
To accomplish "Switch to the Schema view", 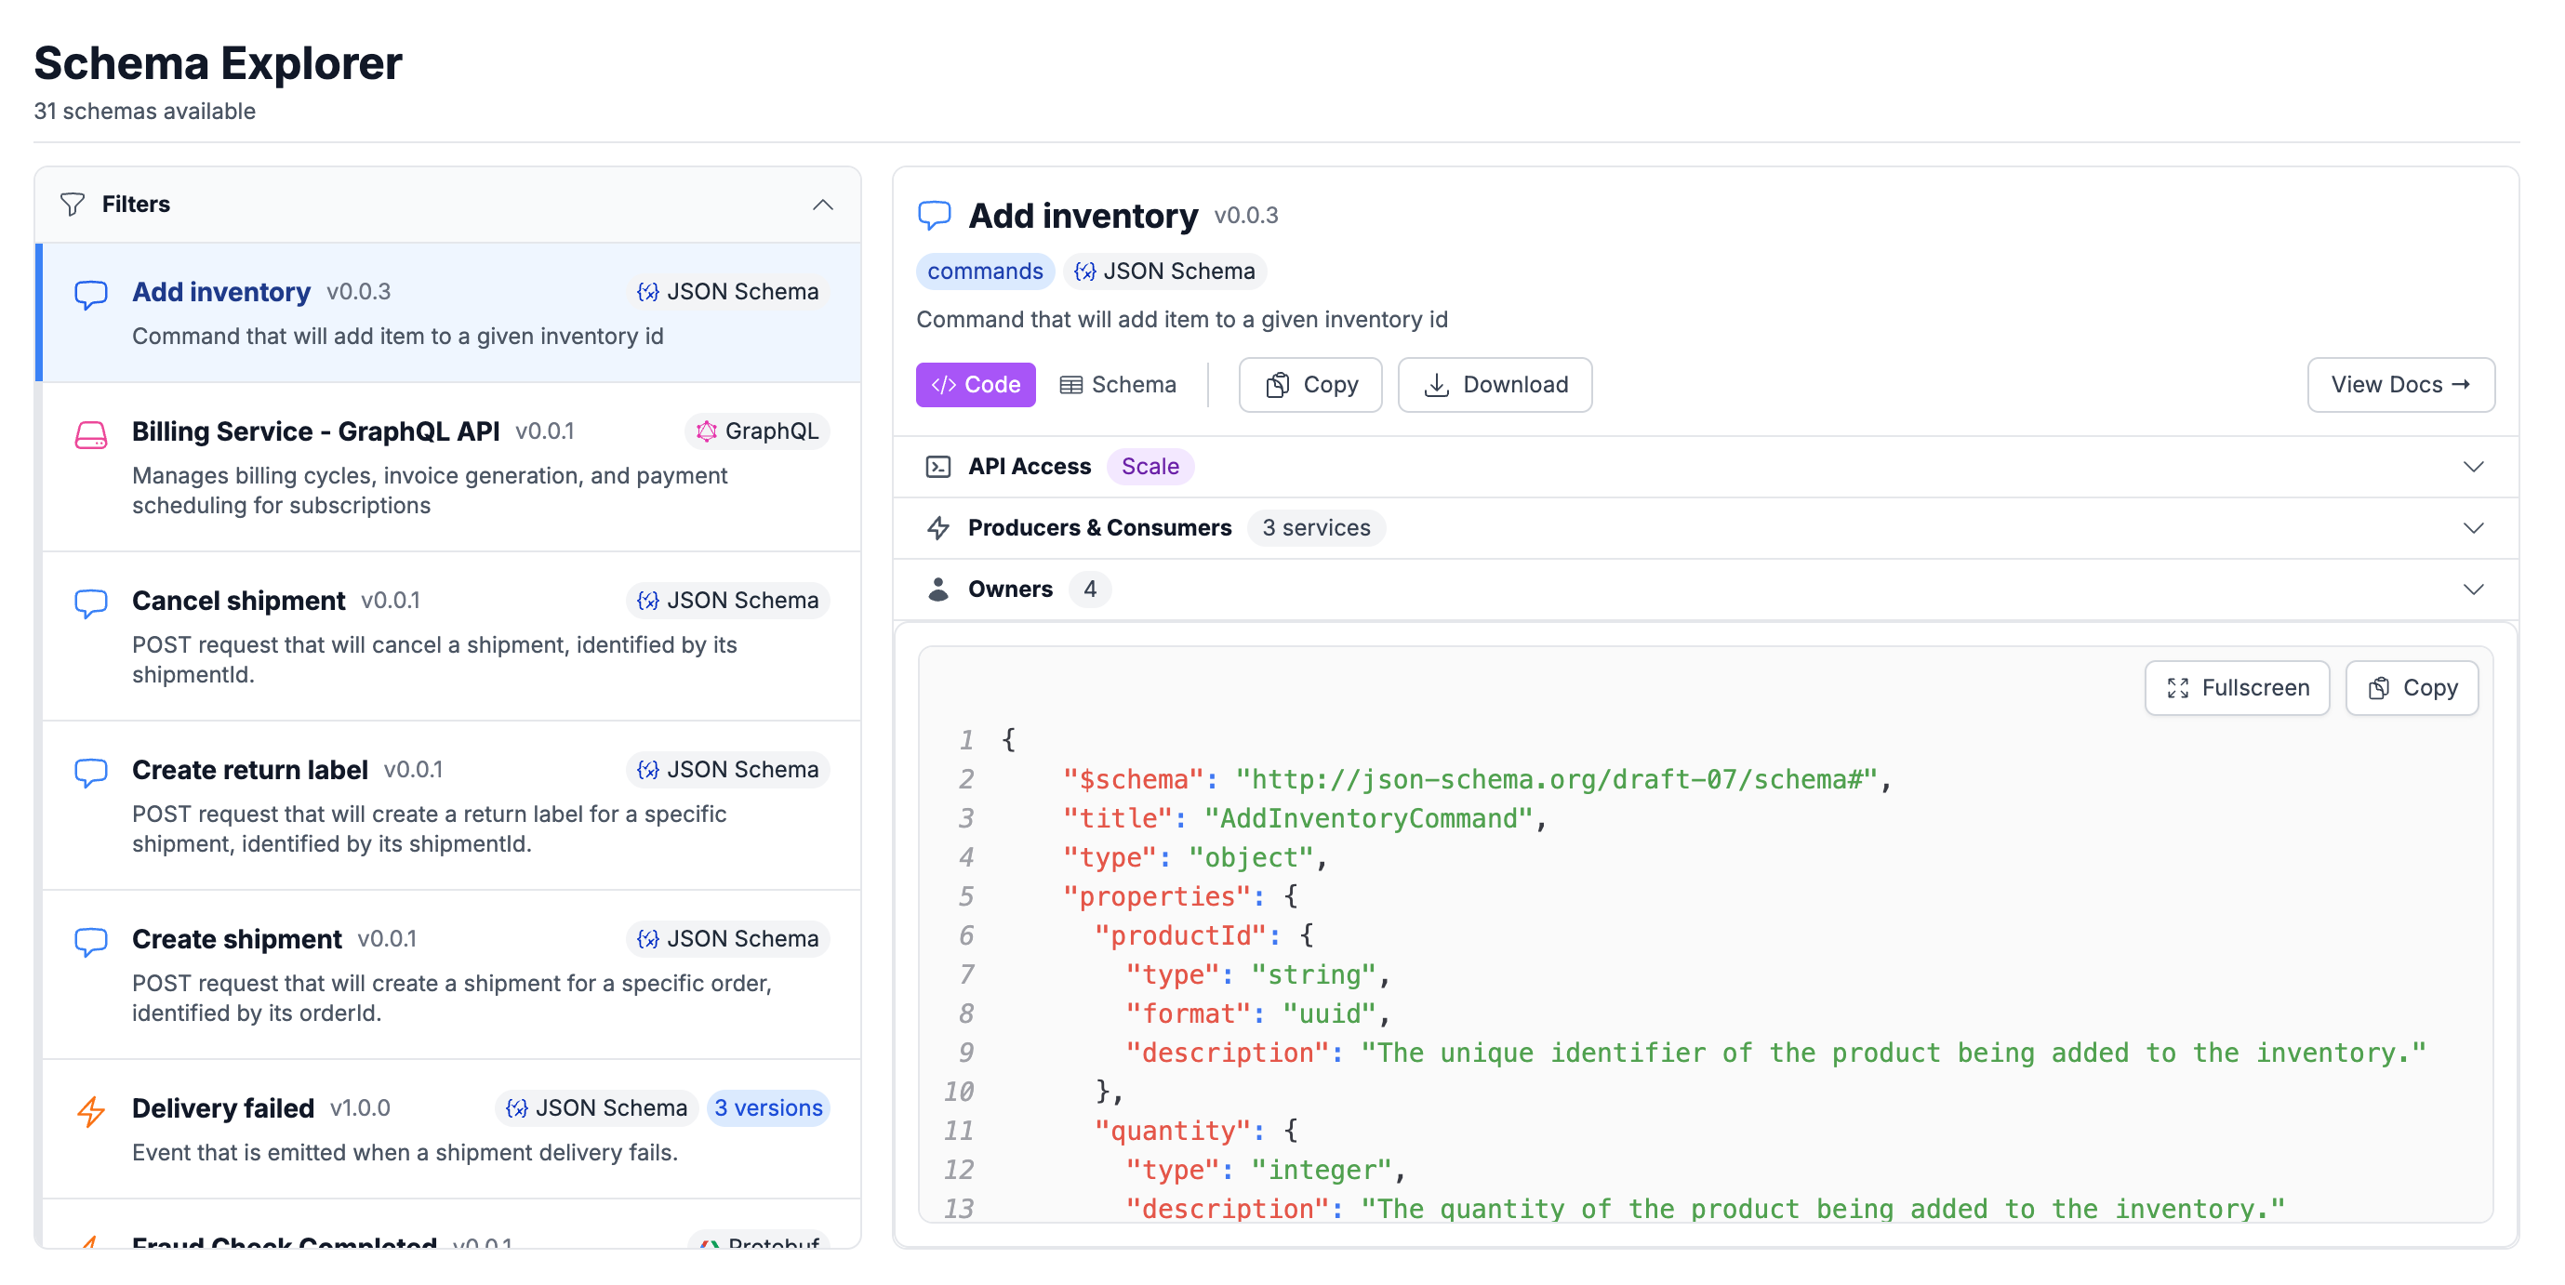I will coord(1118,384).
